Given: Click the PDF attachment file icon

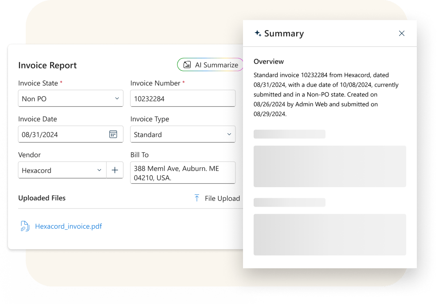Looking at the screenshot, I should click(25, 227).
